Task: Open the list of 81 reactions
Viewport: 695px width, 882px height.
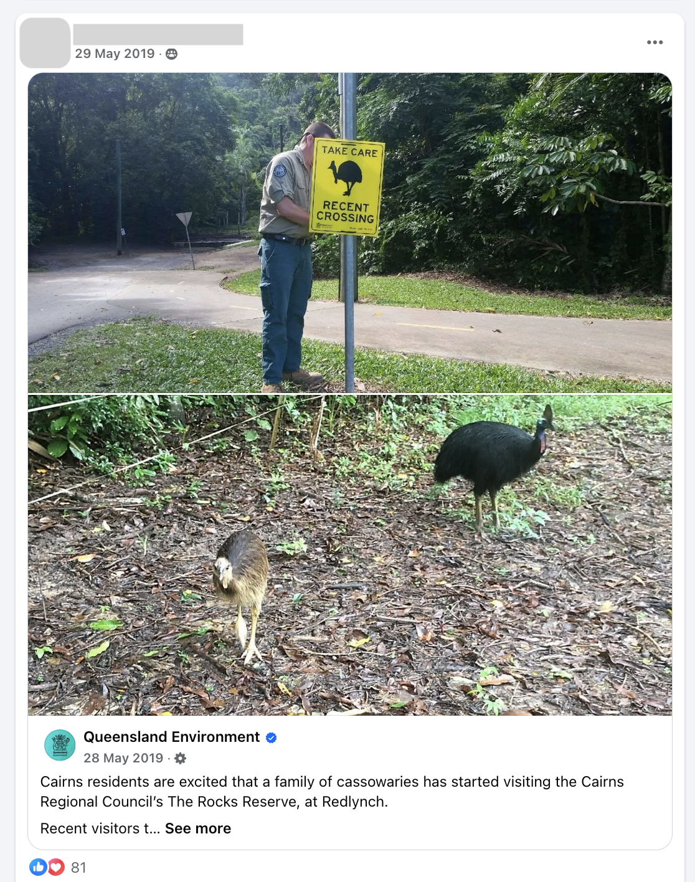Action: click(78, 868)
